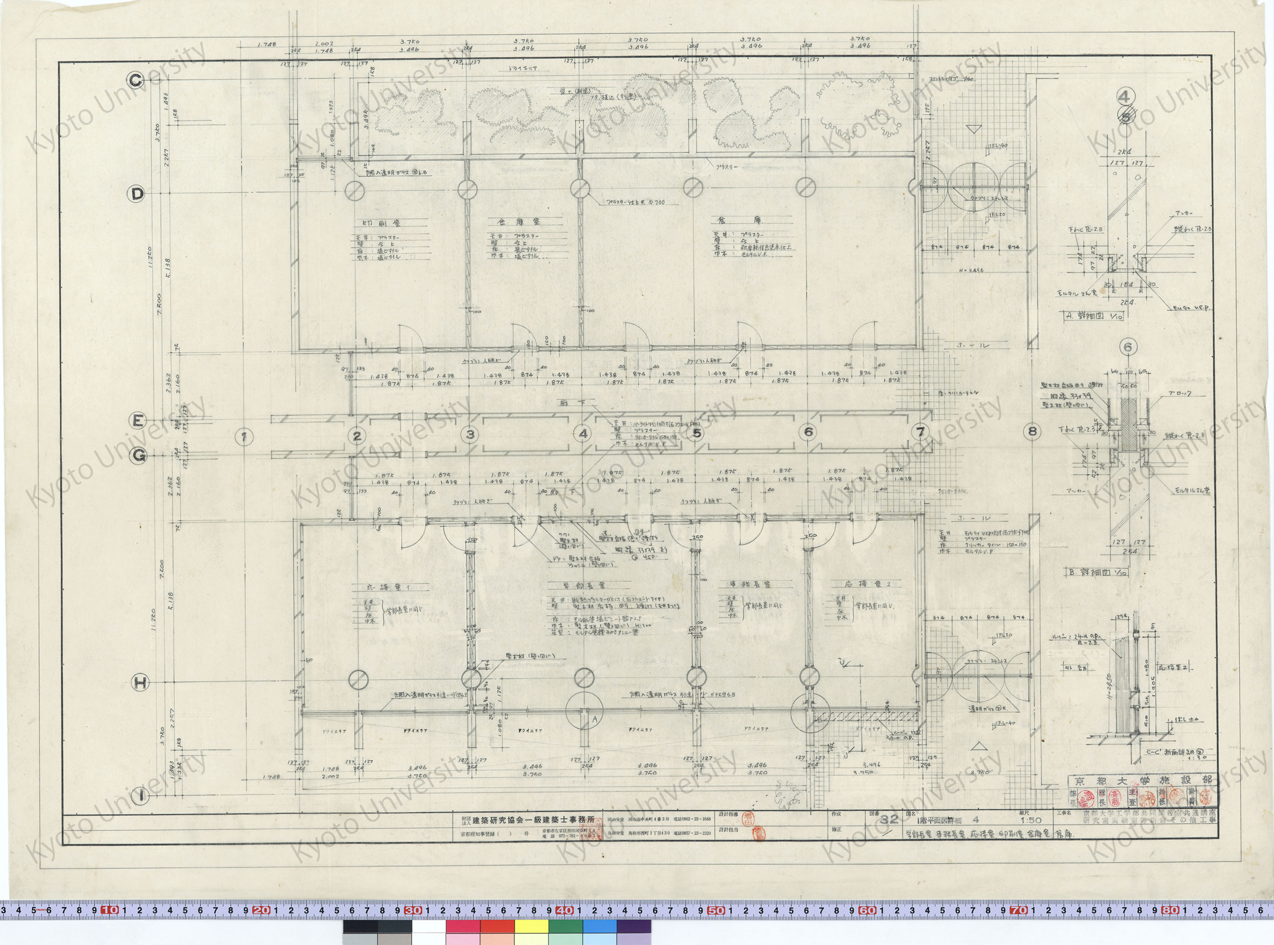1274x945 pixels.
Task: Click the red 60 mark on the ruler
Action: point(867,911)
